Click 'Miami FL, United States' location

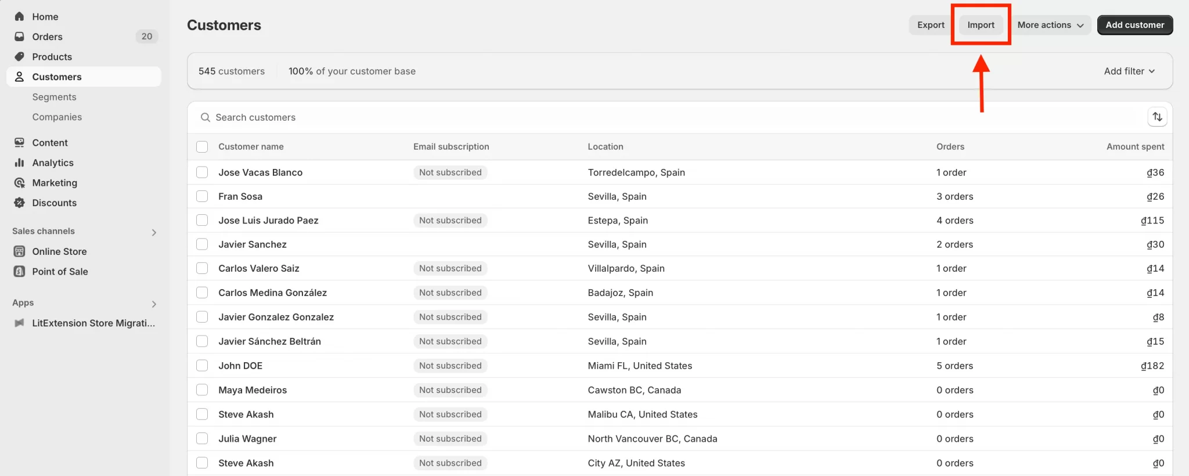pos(640,366)
